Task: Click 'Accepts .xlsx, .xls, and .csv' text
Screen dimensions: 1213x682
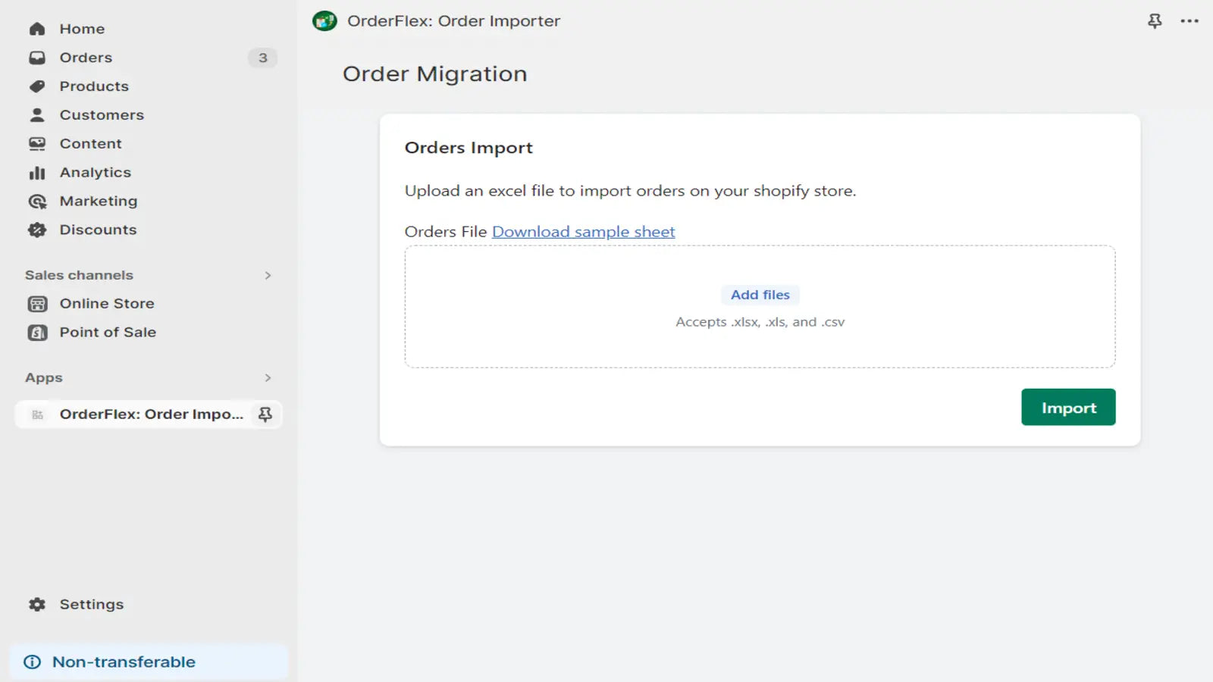Action: [760, 323]
